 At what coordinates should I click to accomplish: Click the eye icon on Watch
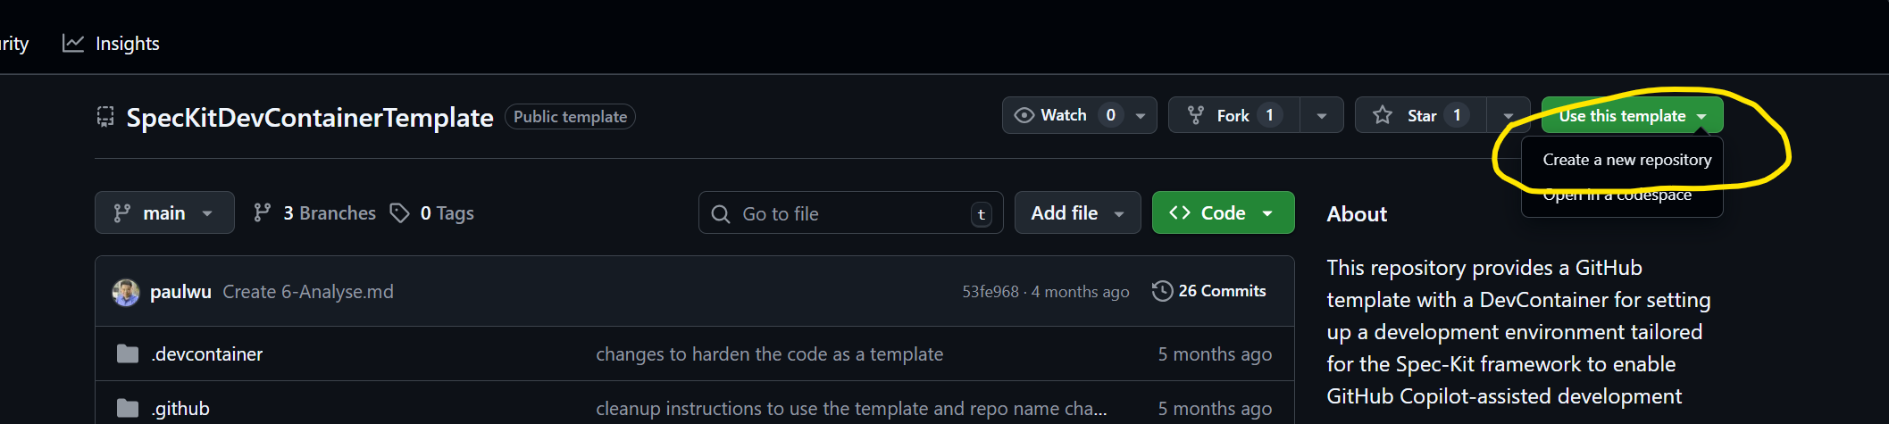pos(1024,115)
